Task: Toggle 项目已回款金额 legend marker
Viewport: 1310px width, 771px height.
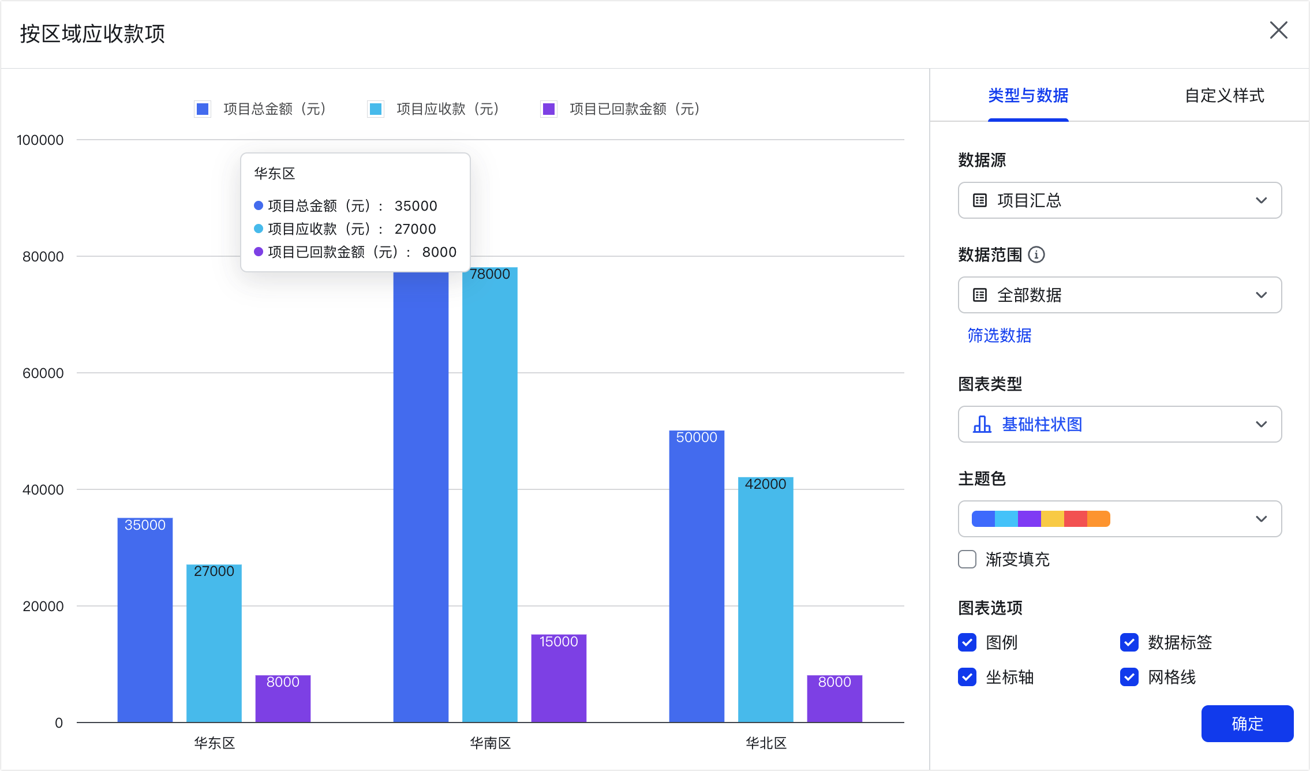Action: tap(549, 109)
